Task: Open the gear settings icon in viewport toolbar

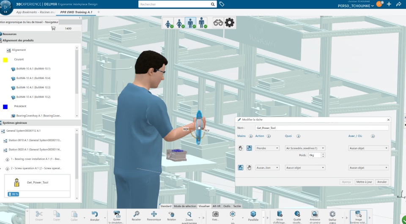Action: (x=230, y=23)
